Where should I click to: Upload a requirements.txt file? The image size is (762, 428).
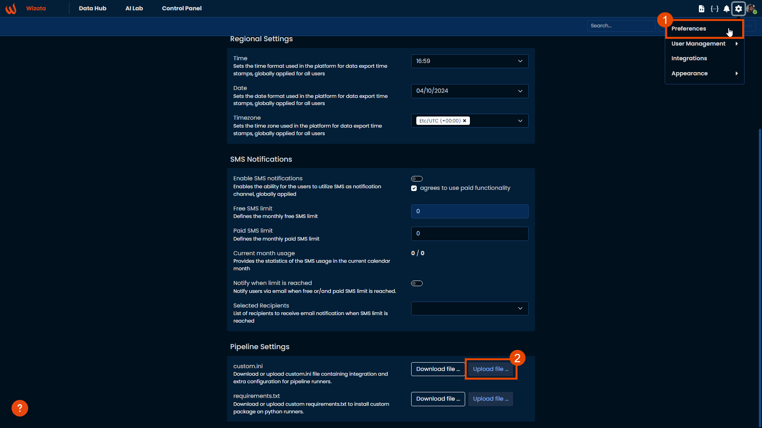(x=491, y=399)
